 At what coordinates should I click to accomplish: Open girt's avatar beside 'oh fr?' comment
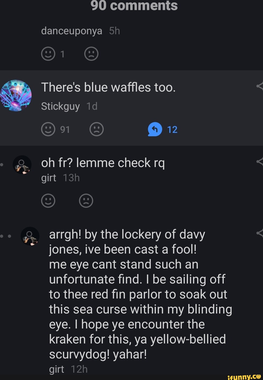(x=22, y=165)
